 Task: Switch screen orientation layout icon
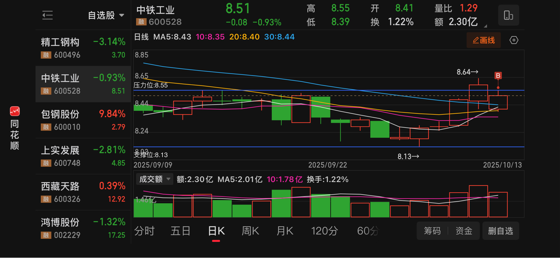tap(508, 15)
